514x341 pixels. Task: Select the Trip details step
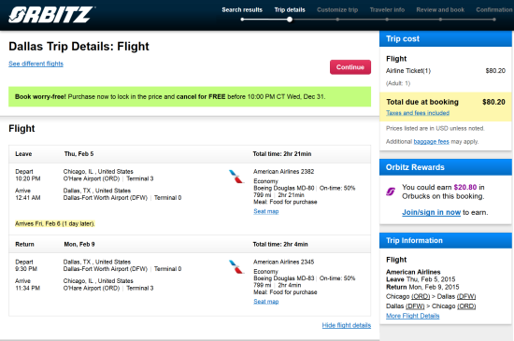[290, 10]
